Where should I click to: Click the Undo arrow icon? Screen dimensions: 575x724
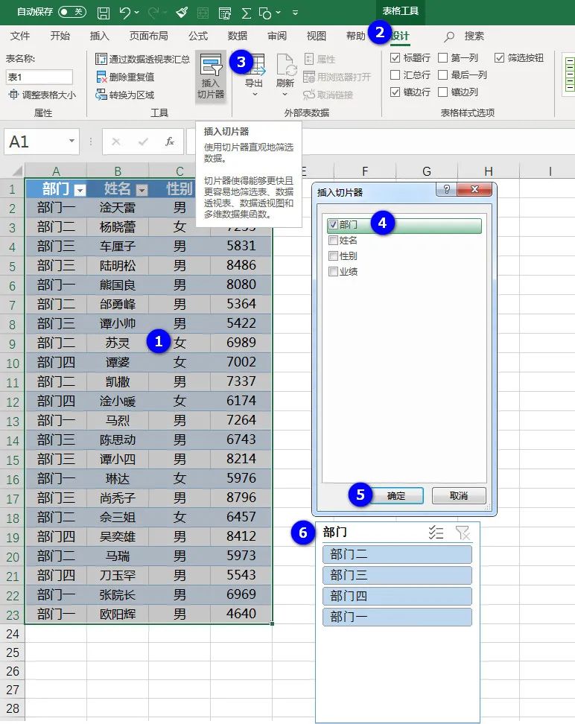(125, 13)
